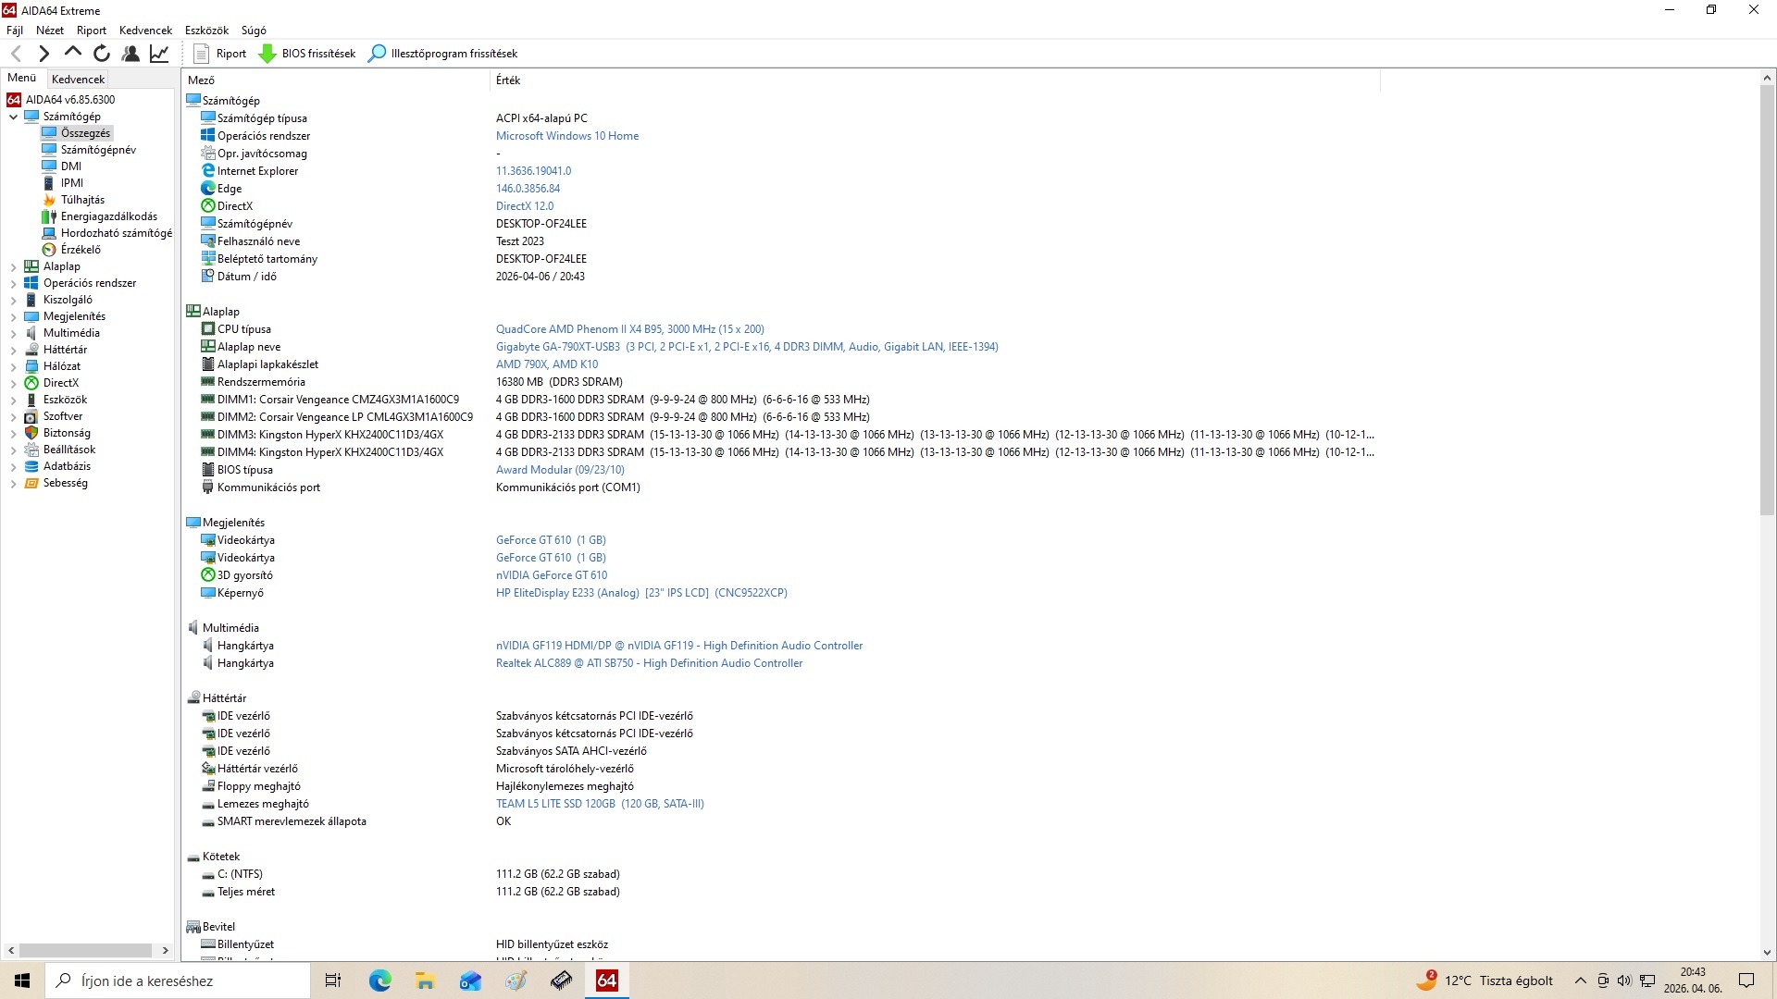Open the user favorites person icon

click(x=130, y=54)
